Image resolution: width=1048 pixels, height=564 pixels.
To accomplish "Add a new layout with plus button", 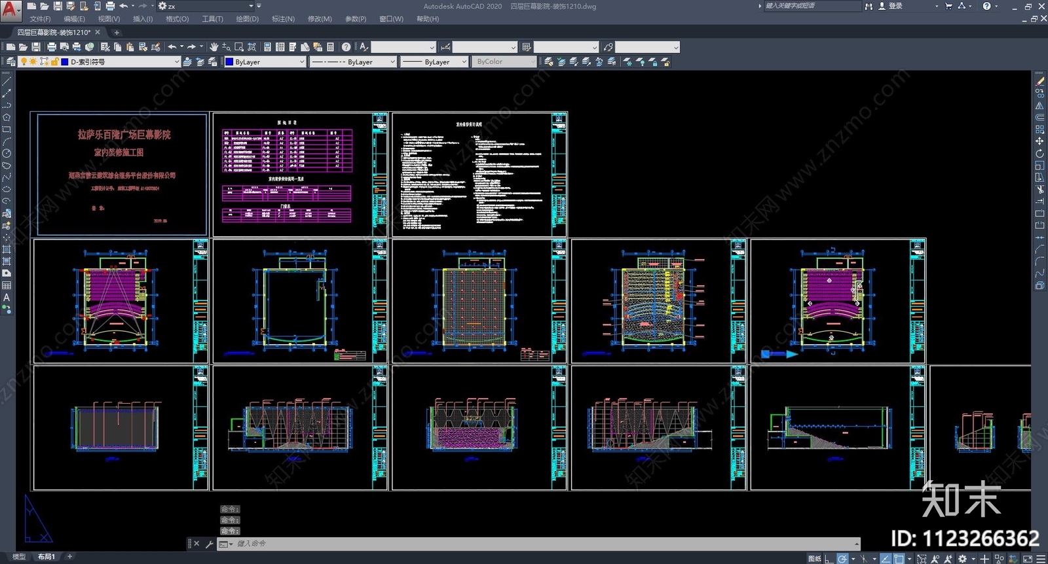I will click(69, 557).
